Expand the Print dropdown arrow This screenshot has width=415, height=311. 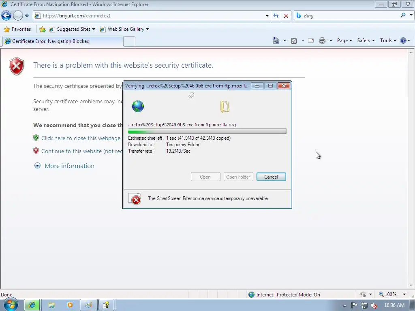point(331,40)
